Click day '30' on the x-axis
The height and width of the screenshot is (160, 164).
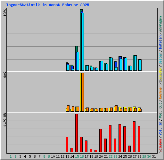pyautogui.click(x=149, y=156)
